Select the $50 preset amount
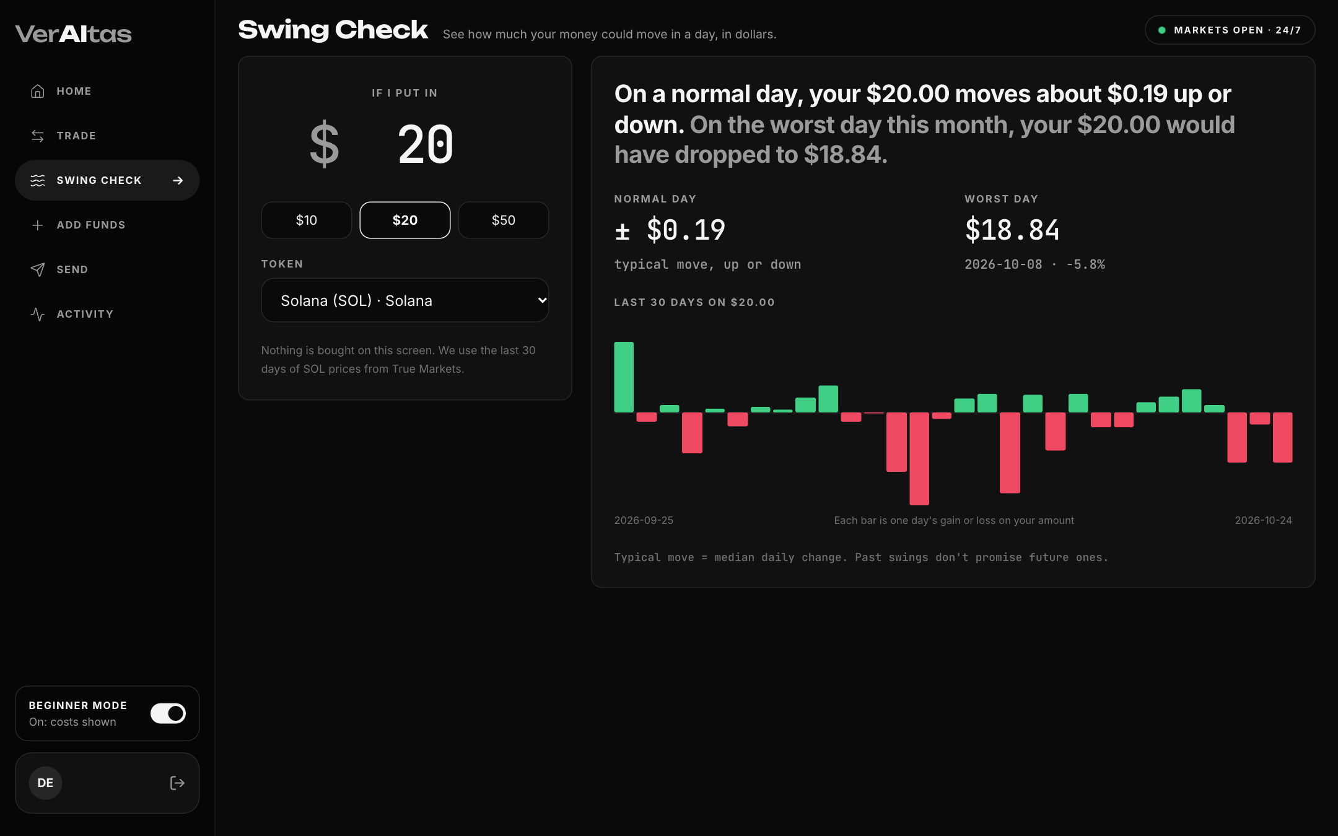Screen dimensions: 1338x836 point(504,220)
